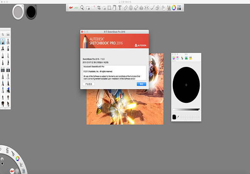
Task: Open the Lasso quick selection tool
Action: (104, 8)
